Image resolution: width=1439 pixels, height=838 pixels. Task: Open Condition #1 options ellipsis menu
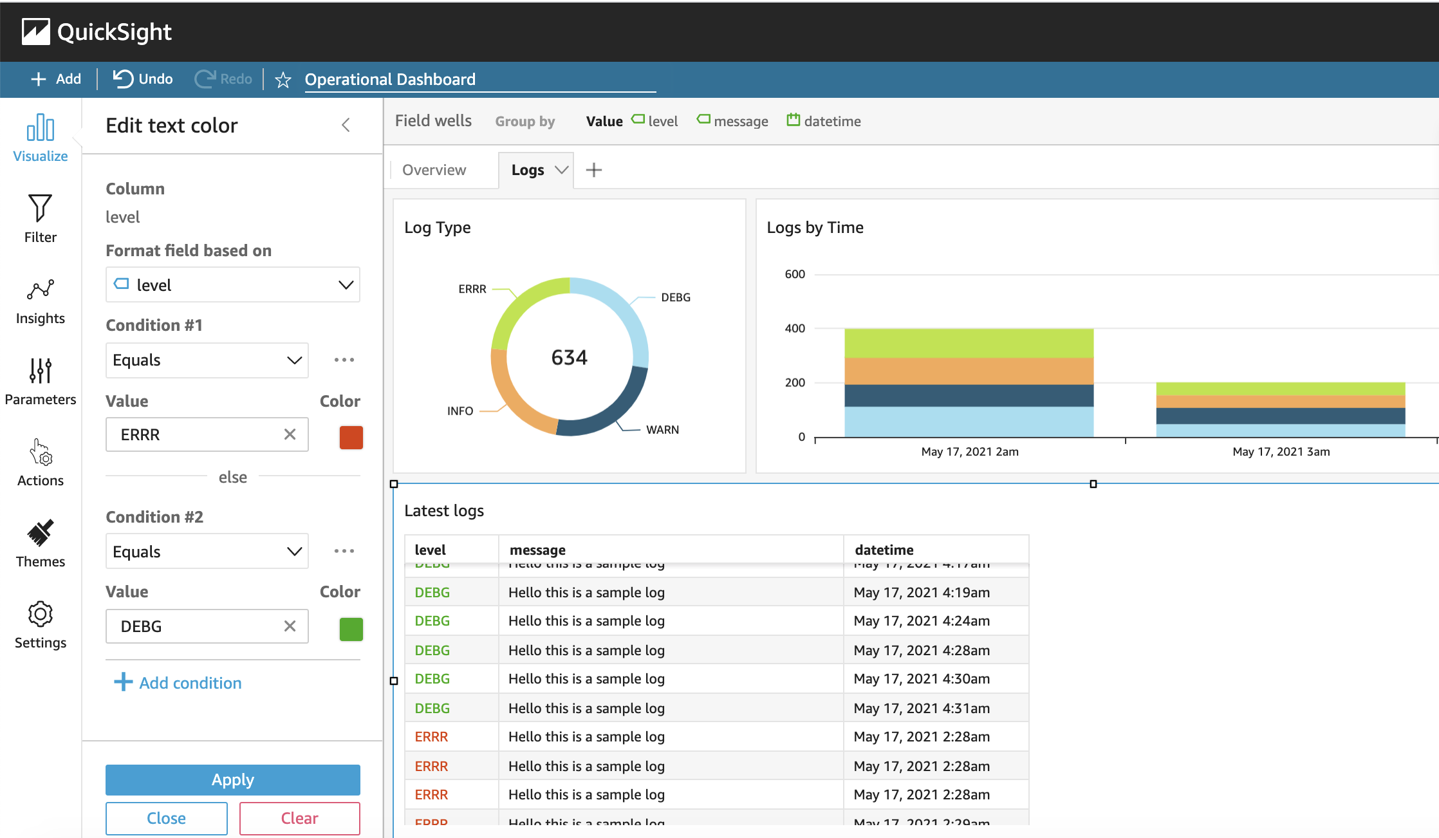344,360
